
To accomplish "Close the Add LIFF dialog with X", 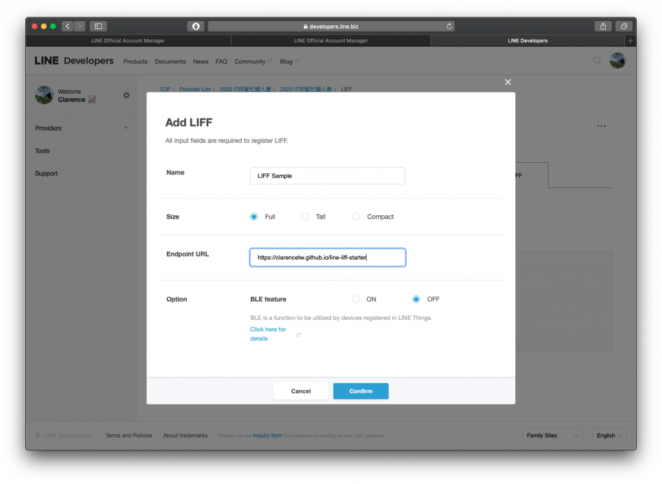I will [x=508, y=82].
